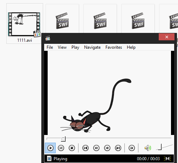Open the Navigate menu
The image size is (178, 163).
coord(93,47)
